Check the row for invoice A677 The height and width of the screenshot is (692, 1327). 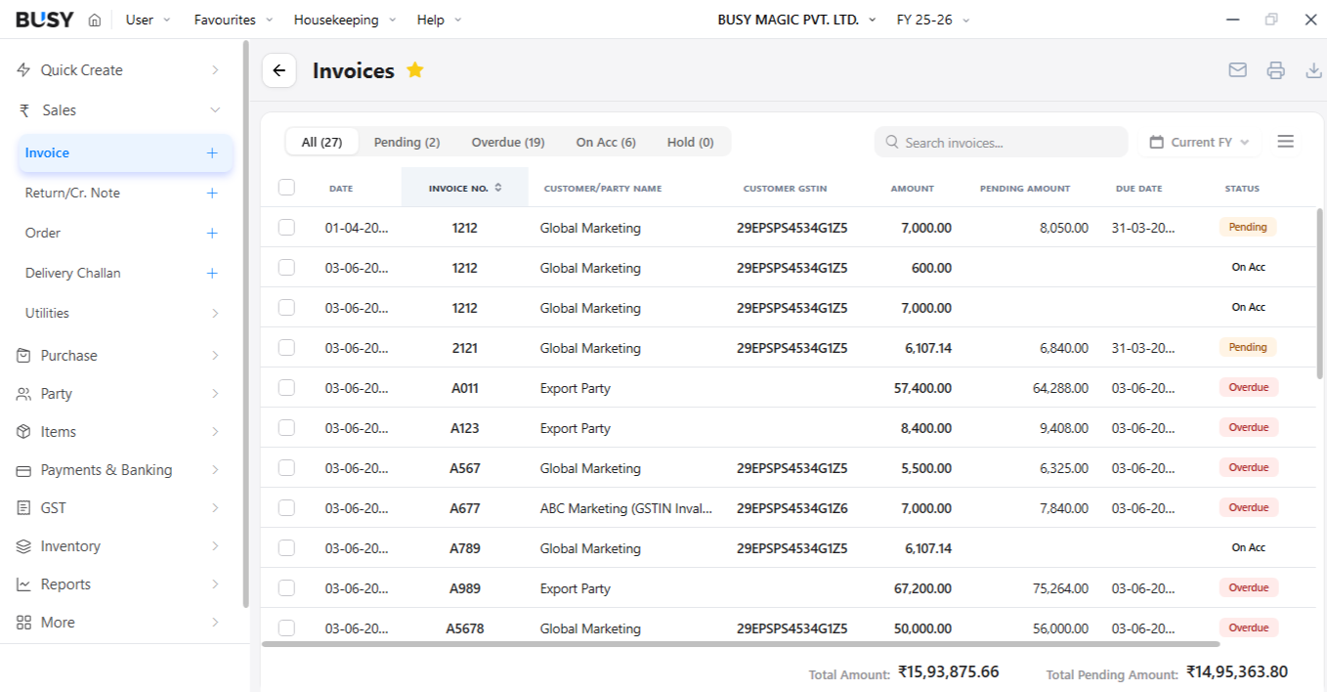286,508
